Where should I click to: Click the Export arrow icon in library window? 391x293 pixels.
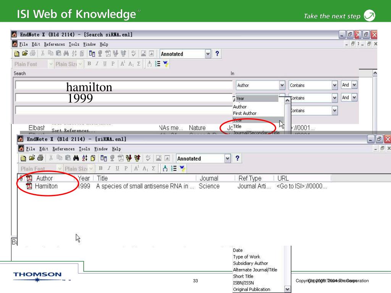click(x=137, y=158)
